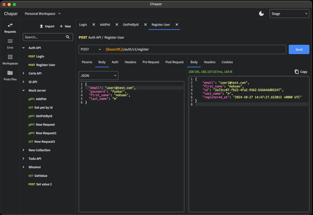Image resolution: width=313 pixels, height=215 pixels.
Task: Close the Login tab
Action: [x=94, y=25]
